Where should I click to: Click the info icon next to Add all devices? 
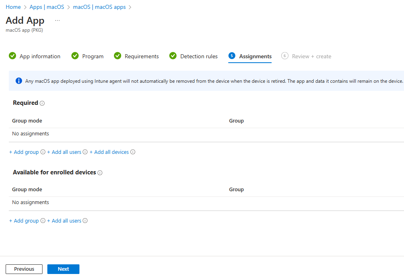tap(133, 152)
